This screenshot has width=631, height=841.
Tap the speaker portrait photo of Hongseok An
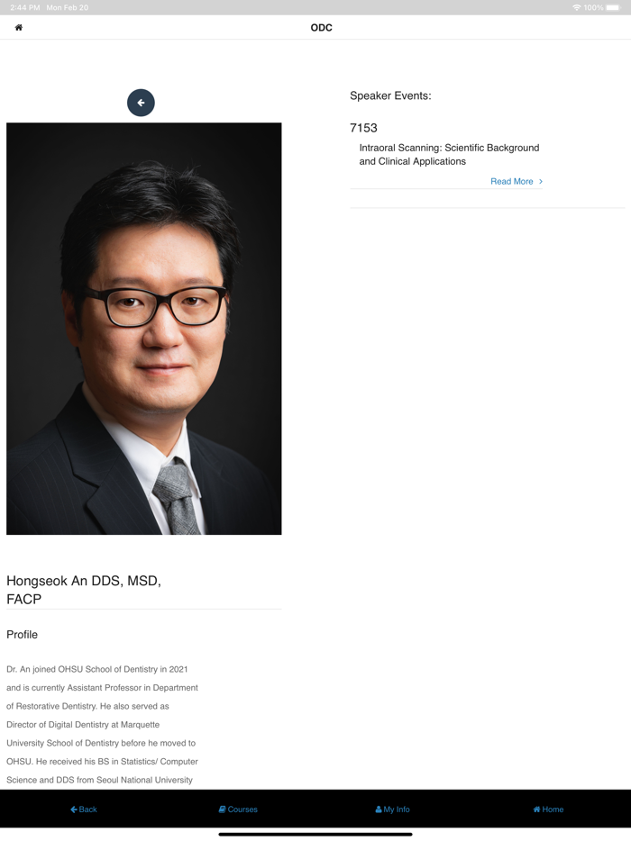[144, 329]
